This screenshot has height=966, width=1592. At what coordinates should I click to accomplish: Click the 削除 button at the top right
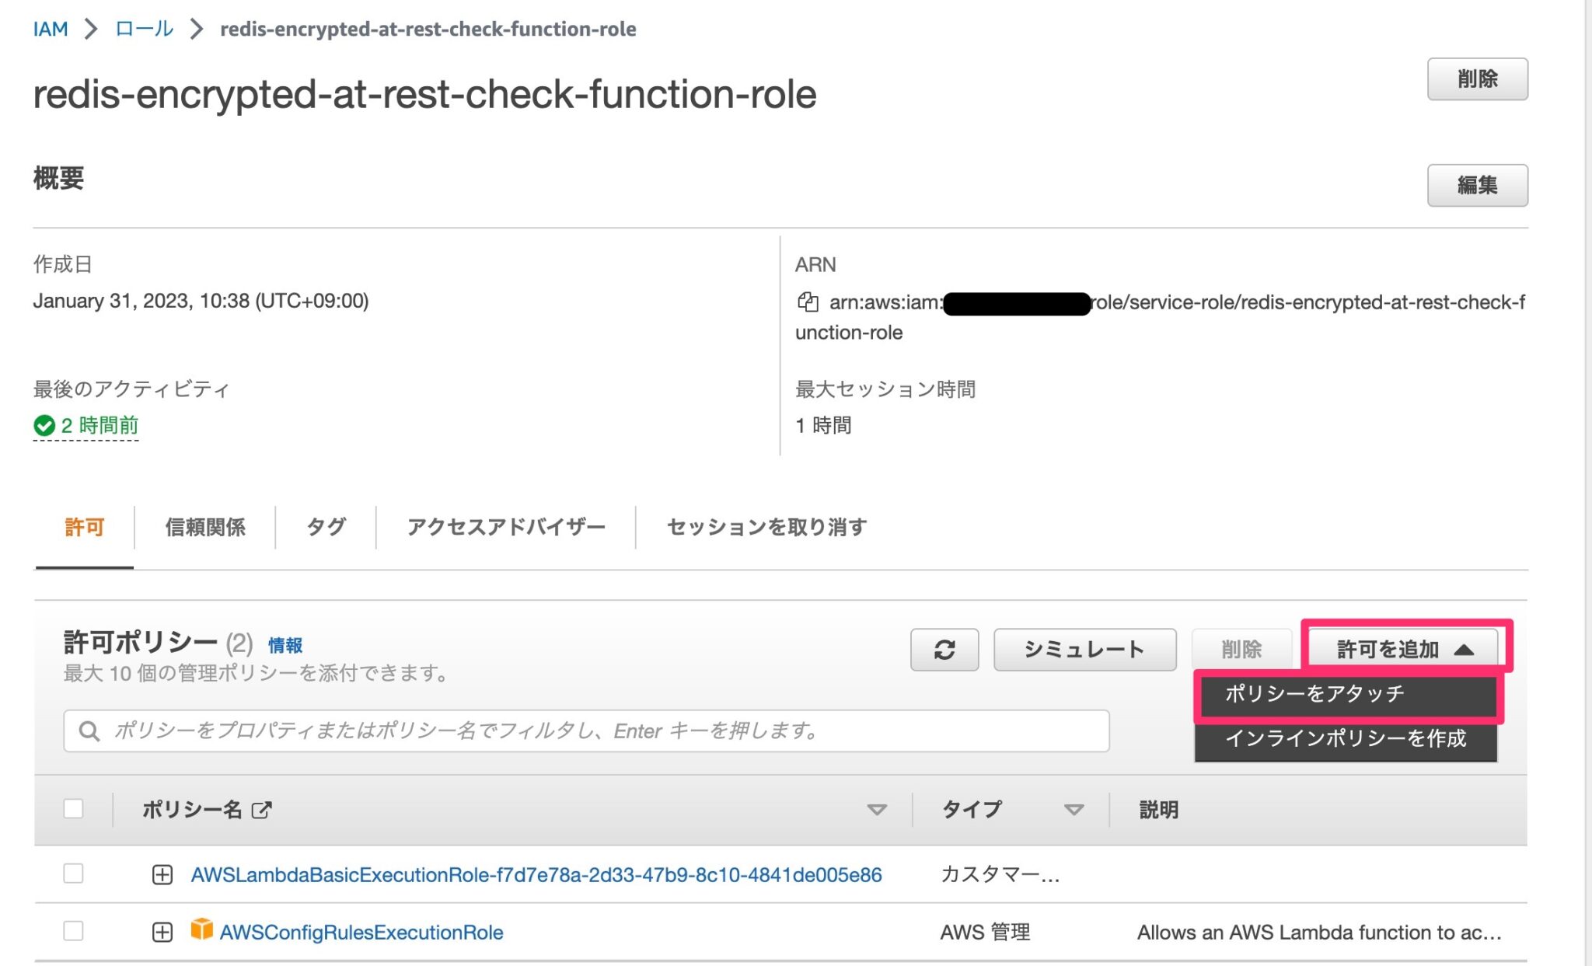click(x=1476, y=78)
